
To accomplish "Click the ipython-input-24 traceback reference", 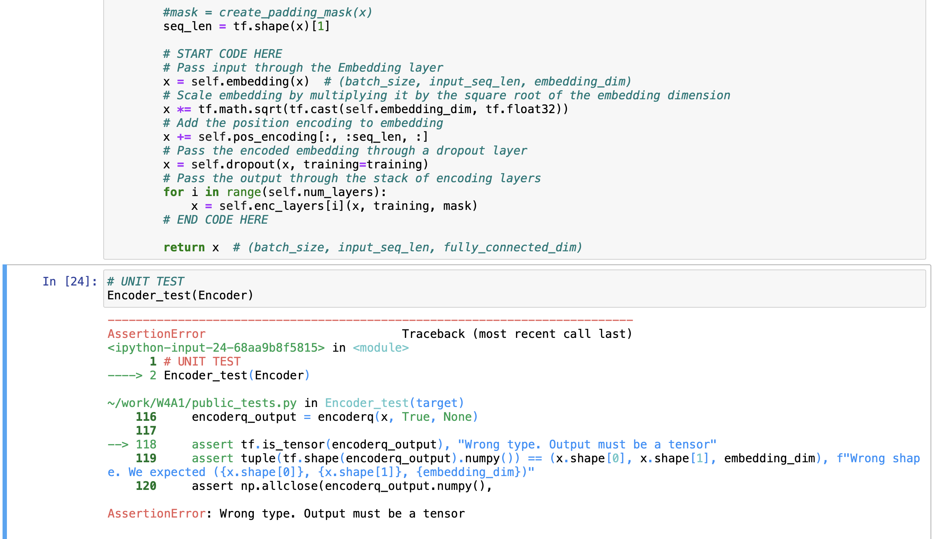I will tap(216, 348).
